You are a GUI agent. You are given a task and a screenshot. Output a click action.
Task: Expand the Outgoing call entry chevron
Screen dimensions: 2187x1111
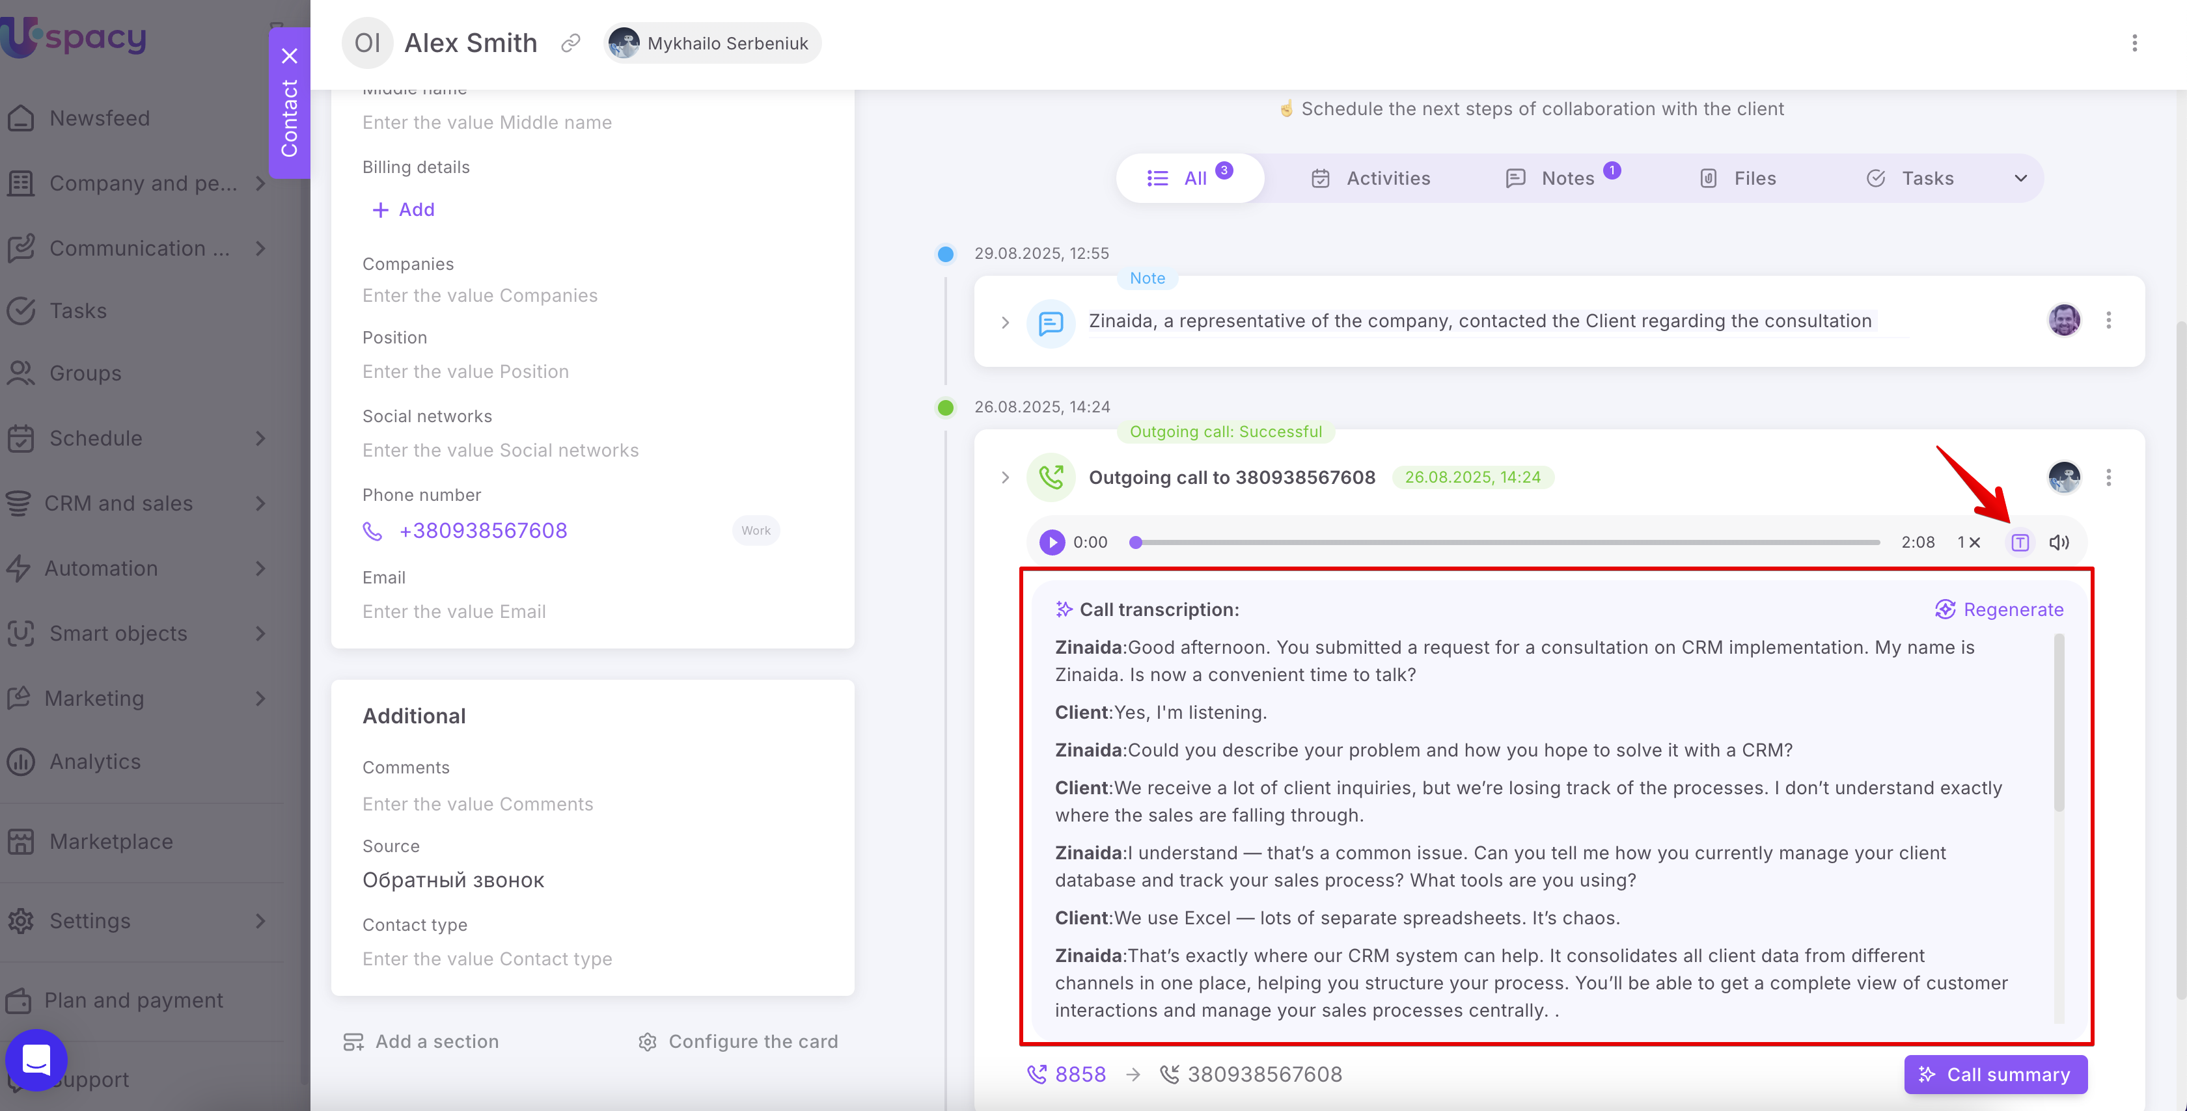1005,478
